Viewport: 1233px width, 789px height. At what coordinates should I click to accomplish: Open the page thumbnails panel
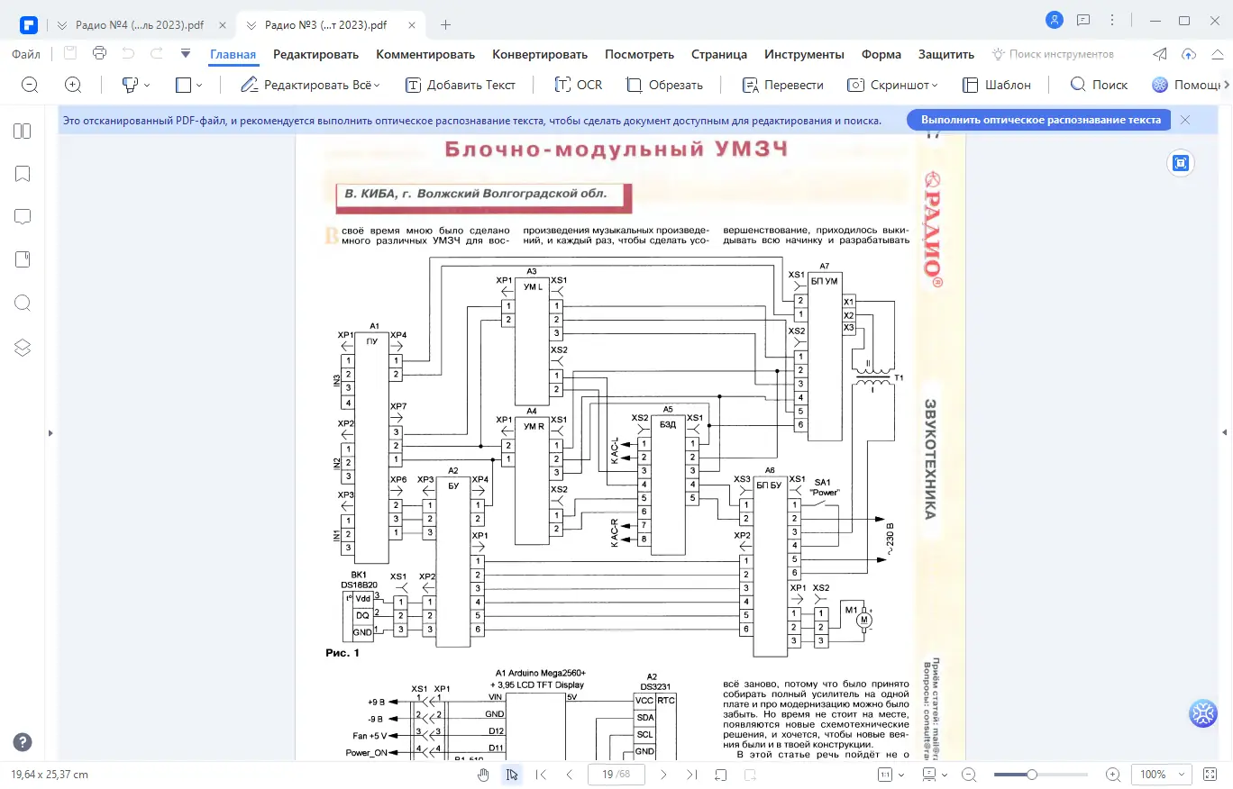(x=22, y=131)
